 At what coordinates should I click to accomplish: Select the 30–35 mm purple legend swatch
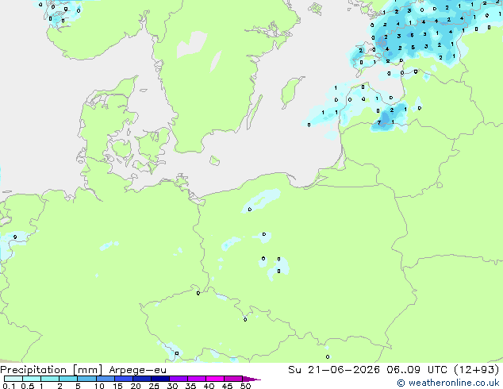click(179, 379)
